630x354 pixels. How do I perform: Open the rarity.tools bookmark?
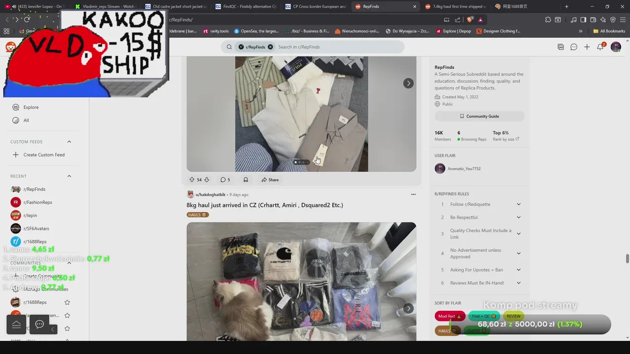[x=216, y=31]
